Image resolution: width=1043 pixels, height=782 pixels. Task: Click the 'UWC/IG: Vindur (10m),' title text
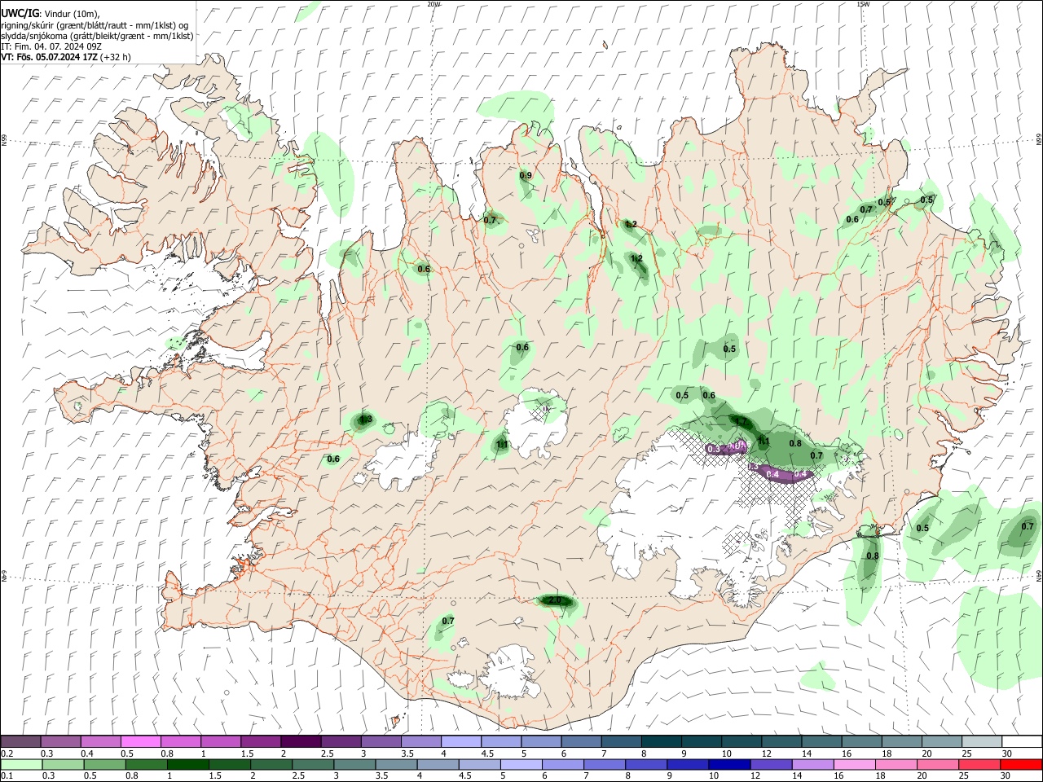click(x=51, y=14)
